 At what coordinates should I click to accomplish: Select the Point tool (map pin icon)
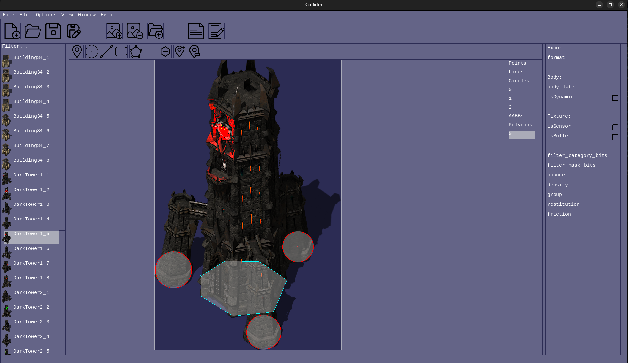click(77, 52)
